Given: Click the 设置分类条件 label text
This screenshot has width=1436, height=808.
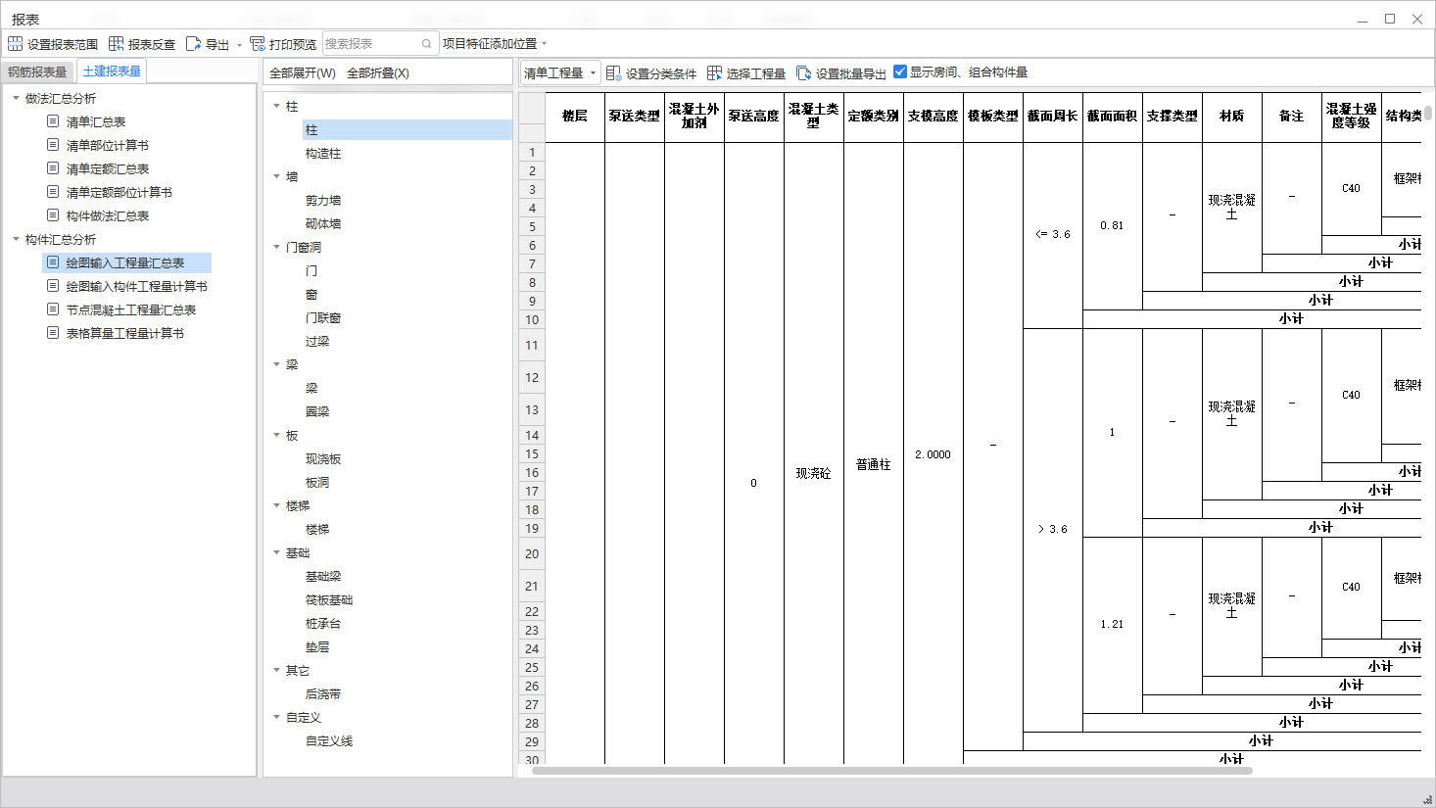Looking at the screenshot, I should pos(661,73).
